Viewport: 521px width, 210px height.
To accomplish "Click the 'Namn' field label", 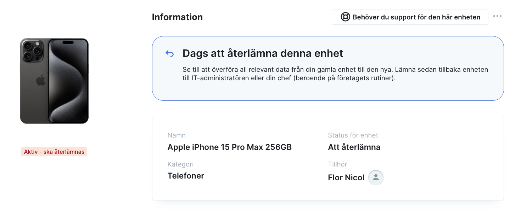I will click(x=177, y=135).
